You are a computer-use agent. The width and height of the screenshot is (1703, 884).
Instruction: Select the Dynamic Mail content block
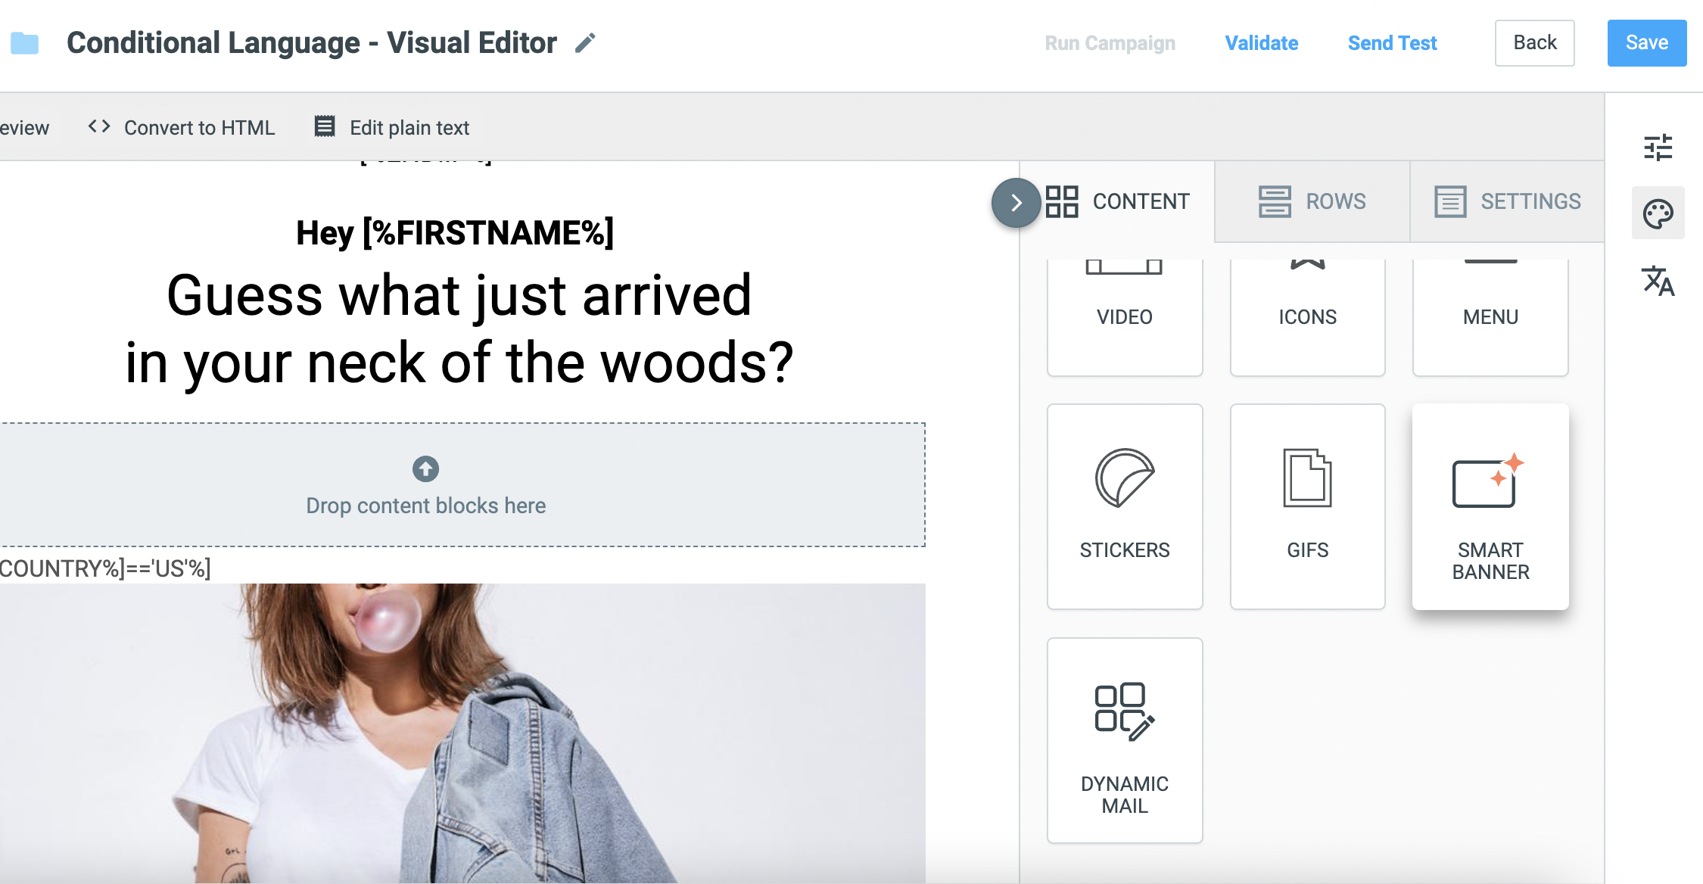(x=1125, y=740)
